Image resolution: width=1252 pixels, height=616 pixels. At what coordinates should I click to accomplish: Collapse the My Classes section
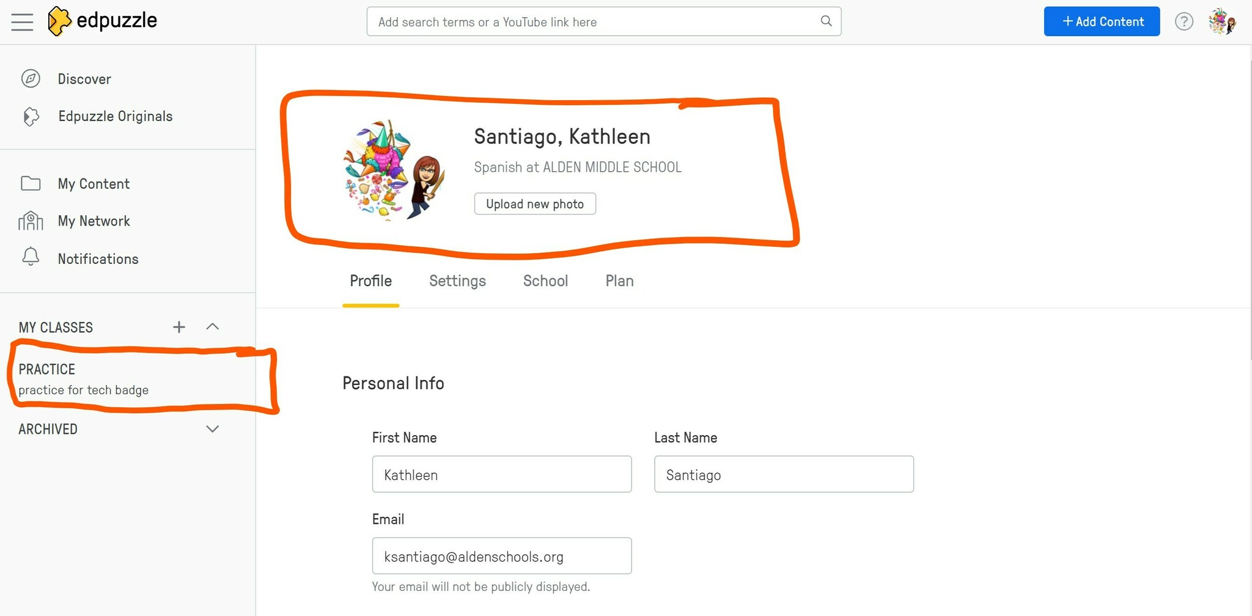click(212, 327)
